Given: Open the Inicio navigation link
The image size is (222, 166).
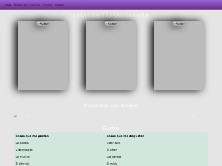Looking at the screenshot, I should click(7, 5).
